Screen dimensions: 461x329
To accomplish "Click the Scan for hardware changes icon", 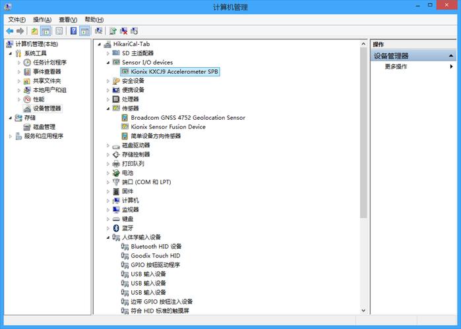I will pyautogui.click(x=99, y=31).
